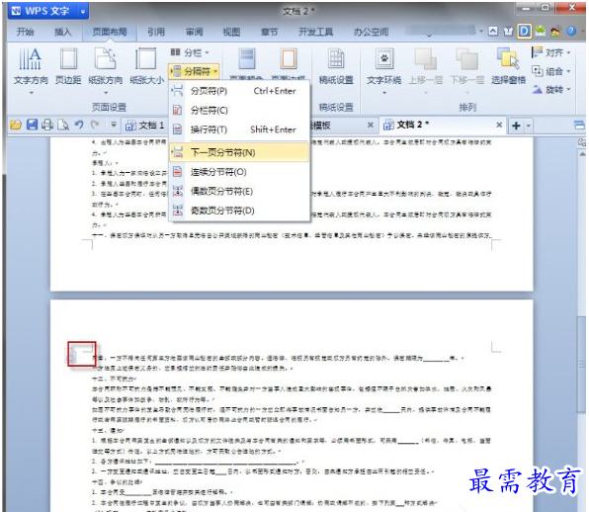Click the shirt skin icon near top right

pos(508,32)
